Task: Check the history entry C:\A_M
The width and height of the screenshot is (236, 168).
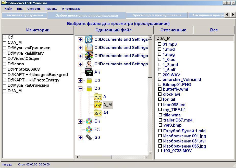Action: coord(5,43)
